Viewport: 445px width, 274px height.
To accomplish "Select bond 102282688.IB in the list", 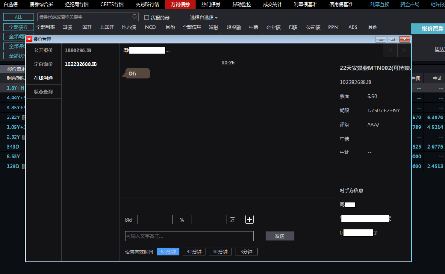I will tap(91, 64).
